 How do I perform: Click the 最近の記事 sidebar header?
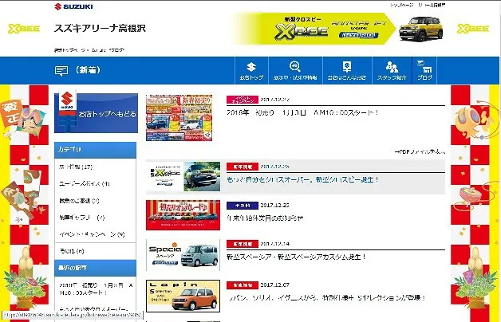[95, 268]
